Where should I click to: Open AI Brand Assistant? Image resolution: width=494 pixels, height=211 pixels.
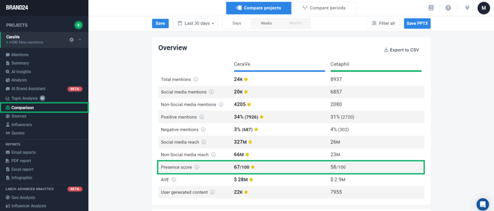coord(28,88)
